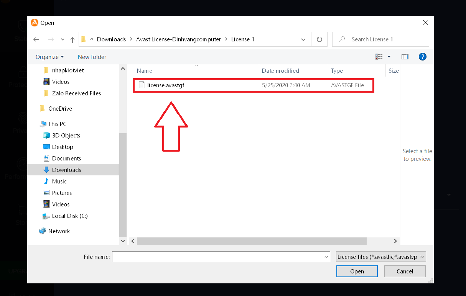Change the view layout icon
466x296 pixels.
(379, 57)
